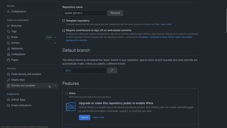Open Learn more link for template repositories
Image resolution: width=227 pixels, height=128 pixels.
(x=166, y=24)
